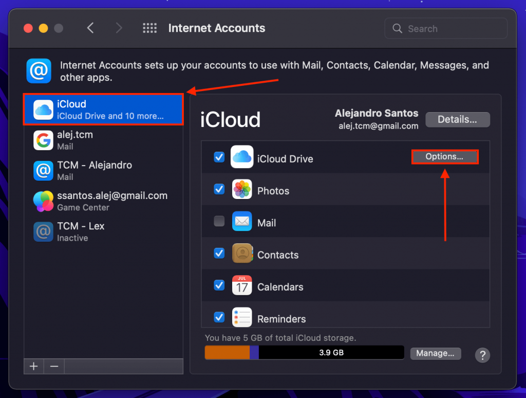Open the Show All preferences grid icon
The height and width of the screenshot is (398, 526).
coord(149,28)
